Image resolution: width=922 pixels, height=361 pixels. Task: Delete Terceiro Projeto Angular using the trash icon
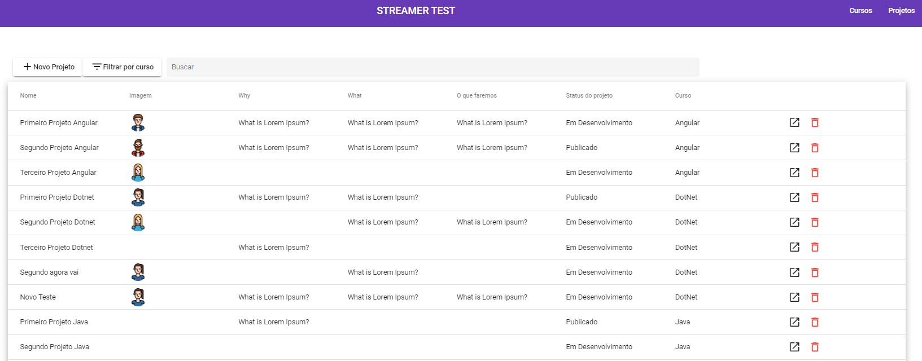815,172
